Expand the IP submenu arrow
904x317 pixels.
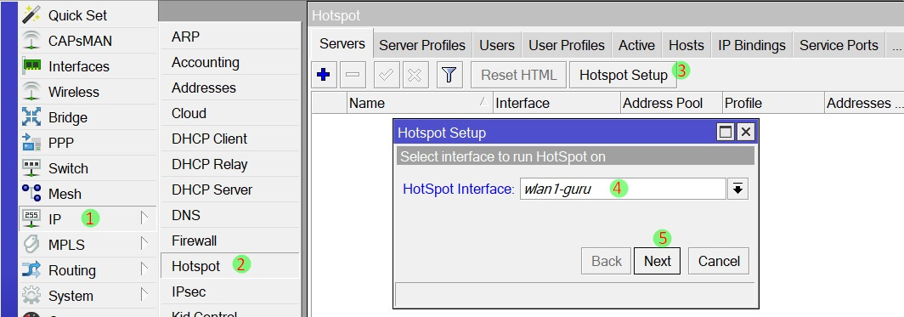[x=144, y=218]
